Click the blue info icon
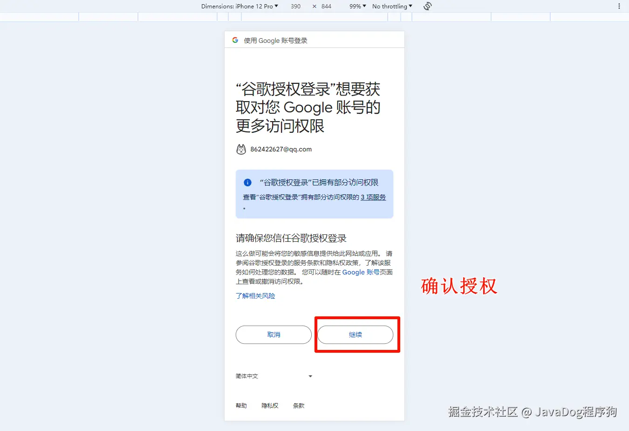 pos(247,183)
